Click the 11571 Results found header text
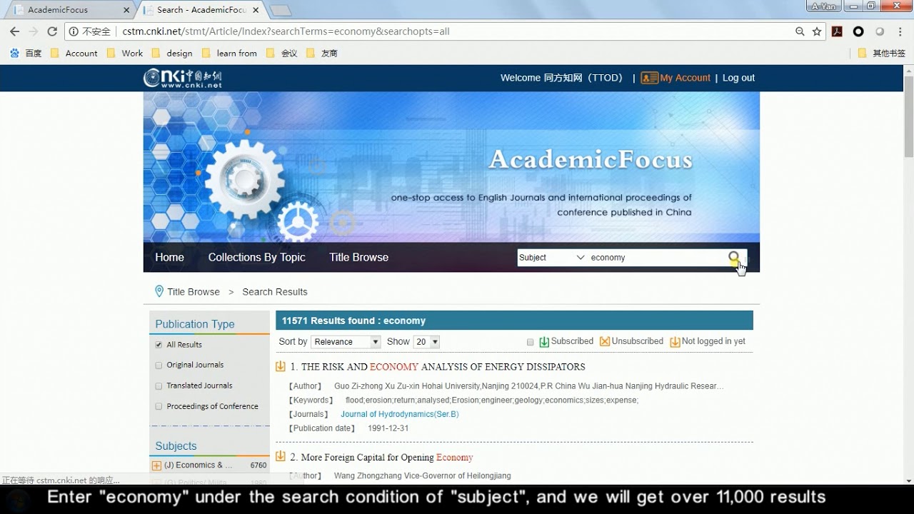The image size is (914, 514). (353, 321)
